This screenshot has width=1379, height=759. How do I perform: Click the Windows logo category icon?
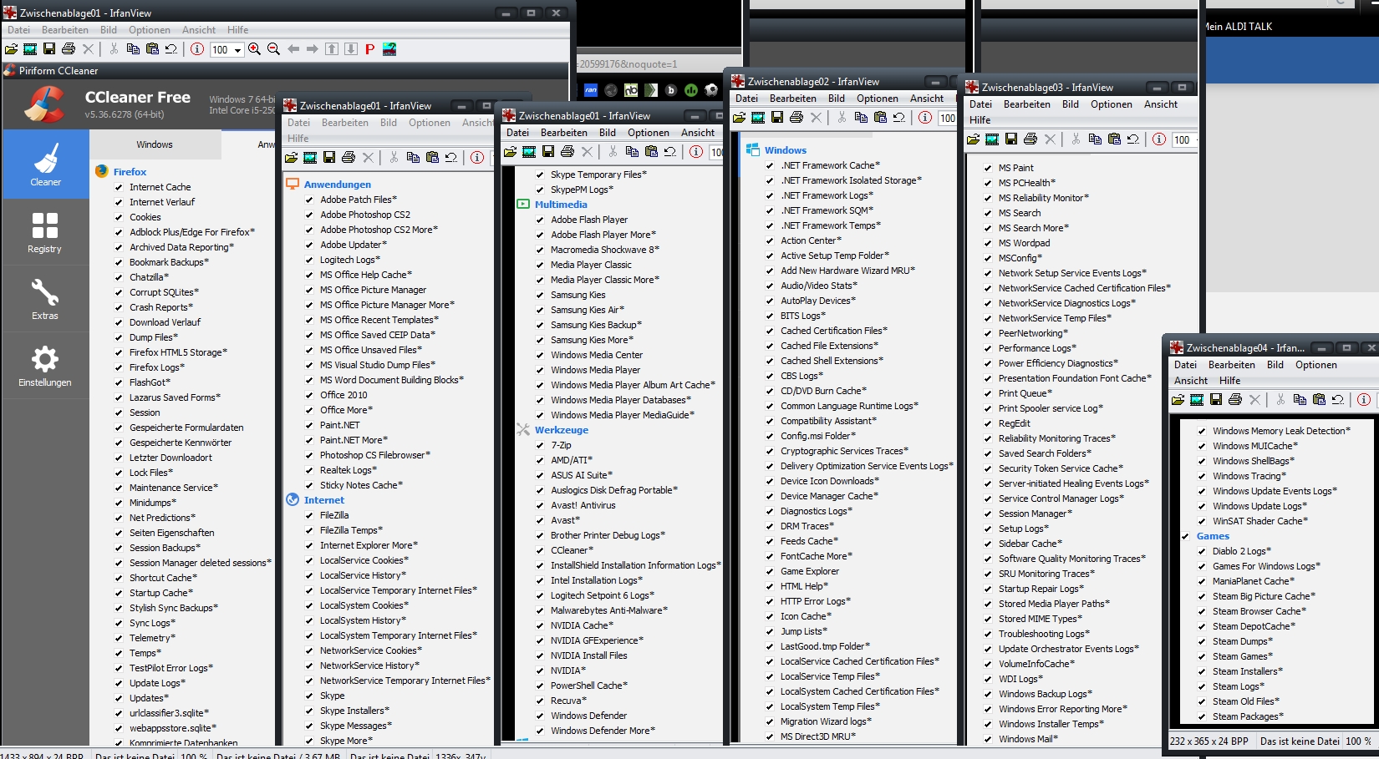click(751, 150)
